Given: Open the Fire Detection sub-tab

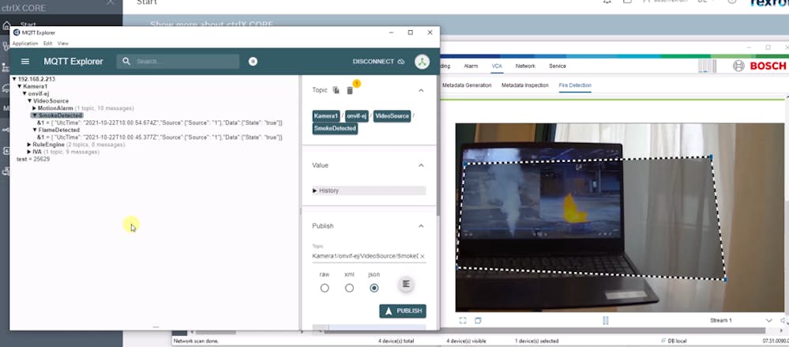Looking at the screenshot, I should [x=575, y=85].
